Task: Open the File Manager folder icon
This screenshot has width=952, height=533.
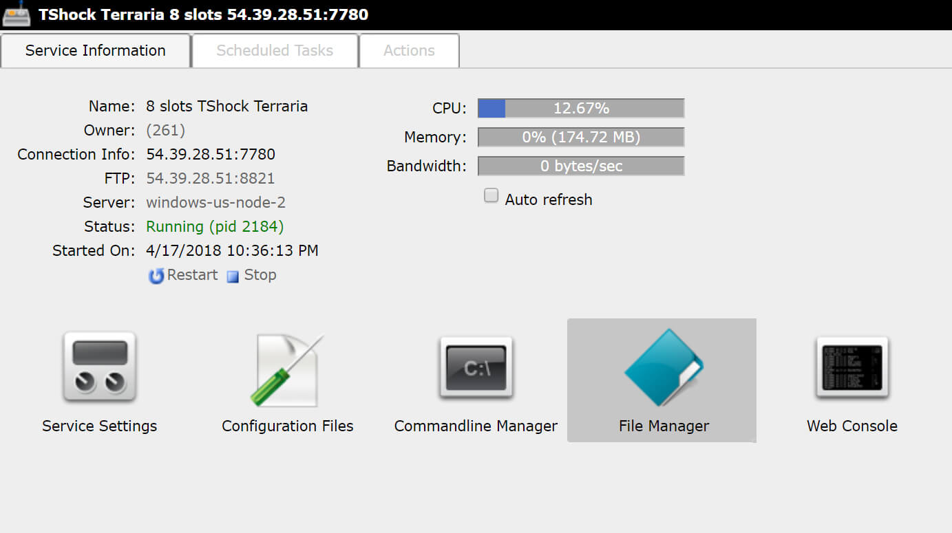Action: [664, 367]
